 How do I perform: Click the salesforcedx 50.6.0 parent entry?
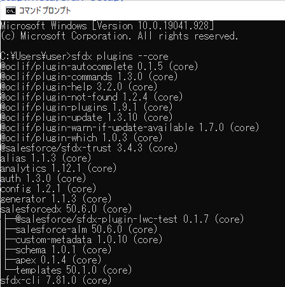[x=66, y=209]
